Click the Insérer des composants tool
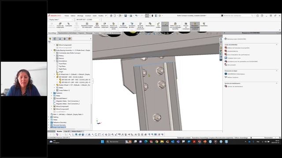 click(60, 25)
